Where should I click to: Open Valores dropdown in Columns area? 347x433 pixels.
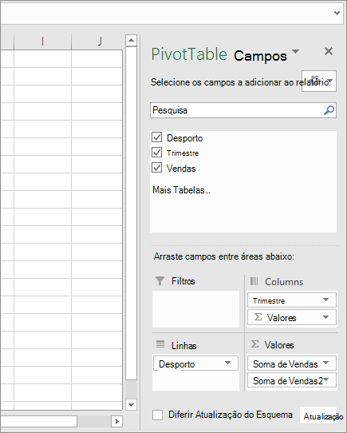(x=325, y=317)
